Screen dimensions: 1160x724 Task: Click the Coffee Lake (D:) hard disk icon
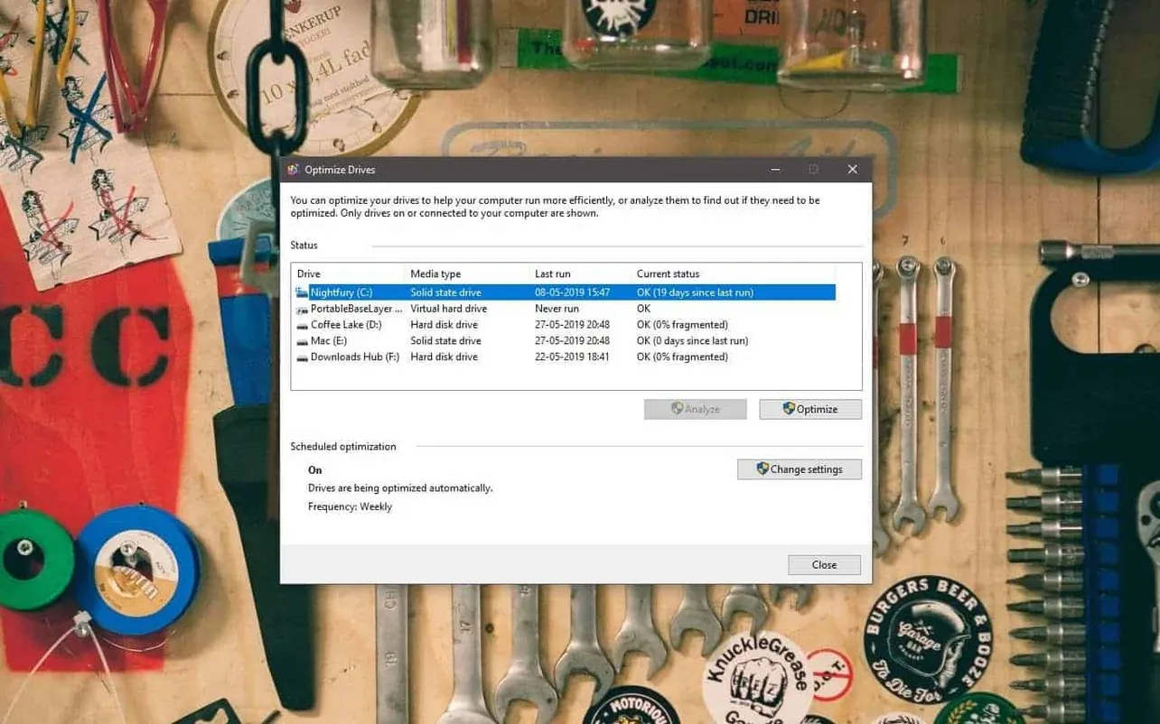pyautogui.click(x=301, y=324)
